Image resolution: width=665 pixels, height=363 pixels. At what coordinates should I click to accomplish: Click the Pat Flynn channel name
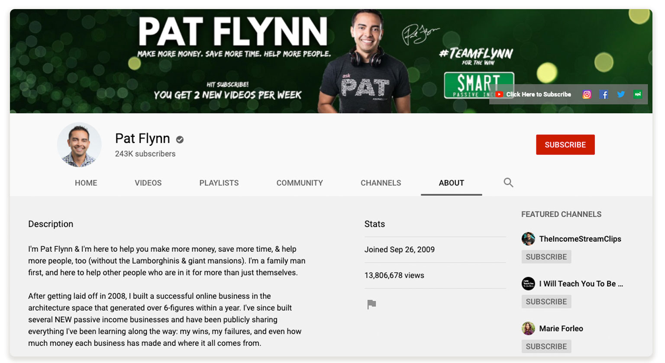142,138
